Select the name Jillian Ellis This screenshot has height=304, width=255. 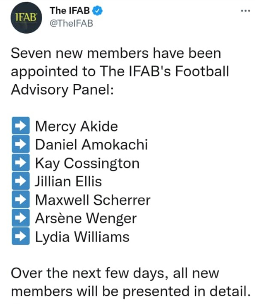(x=68, y=182)
